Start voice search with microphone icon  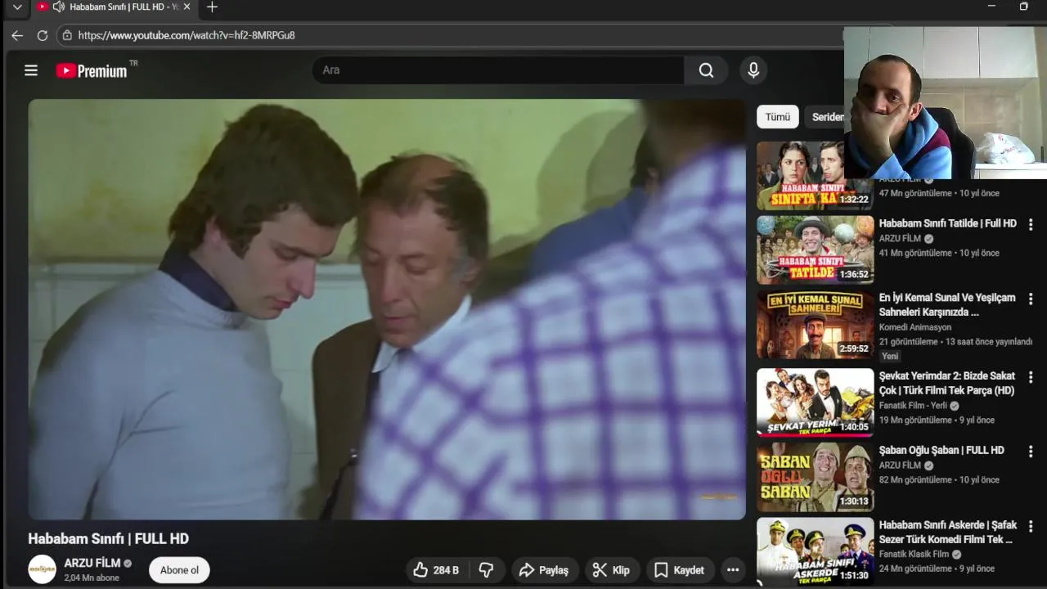[x=753, y=70]
